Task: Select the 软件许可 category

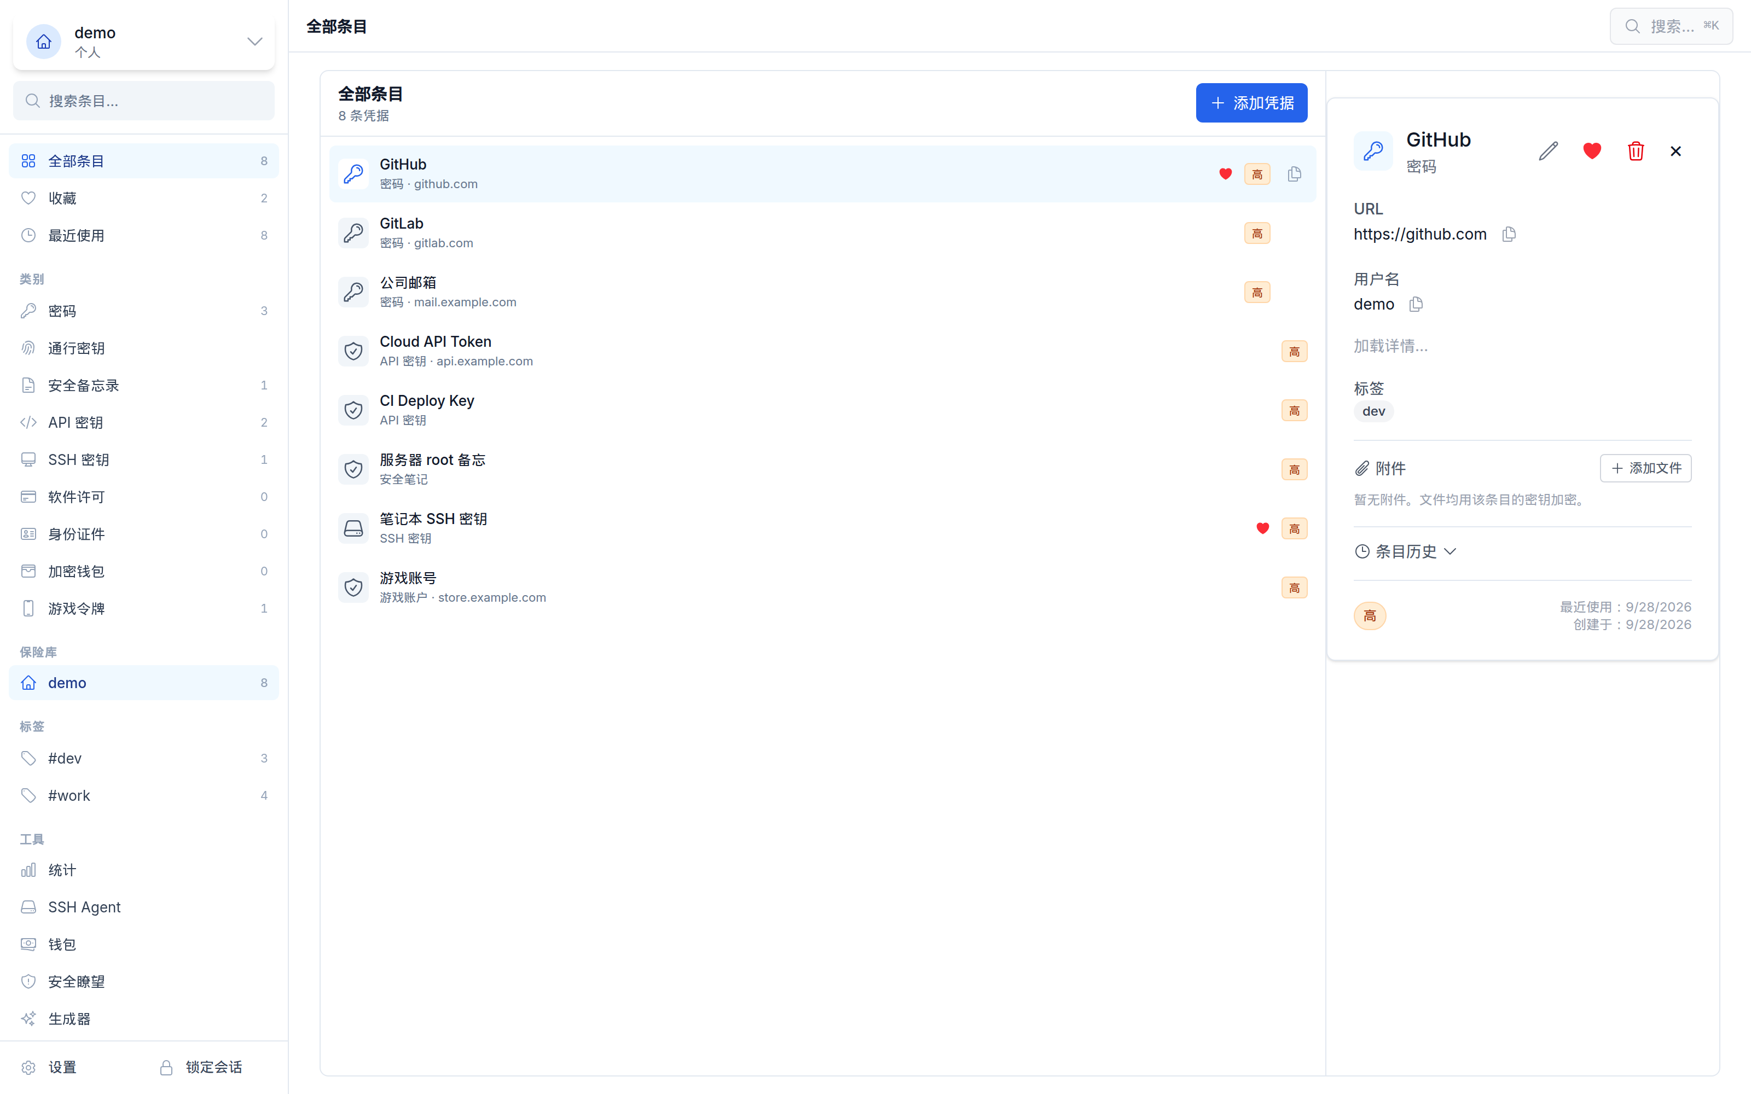Action: (143, 497)
